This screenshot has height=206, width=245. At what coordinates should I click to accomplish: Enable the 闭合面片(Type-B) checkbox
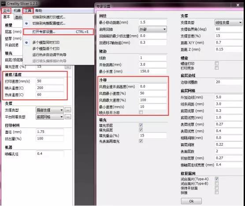click(x=217, y=183)
